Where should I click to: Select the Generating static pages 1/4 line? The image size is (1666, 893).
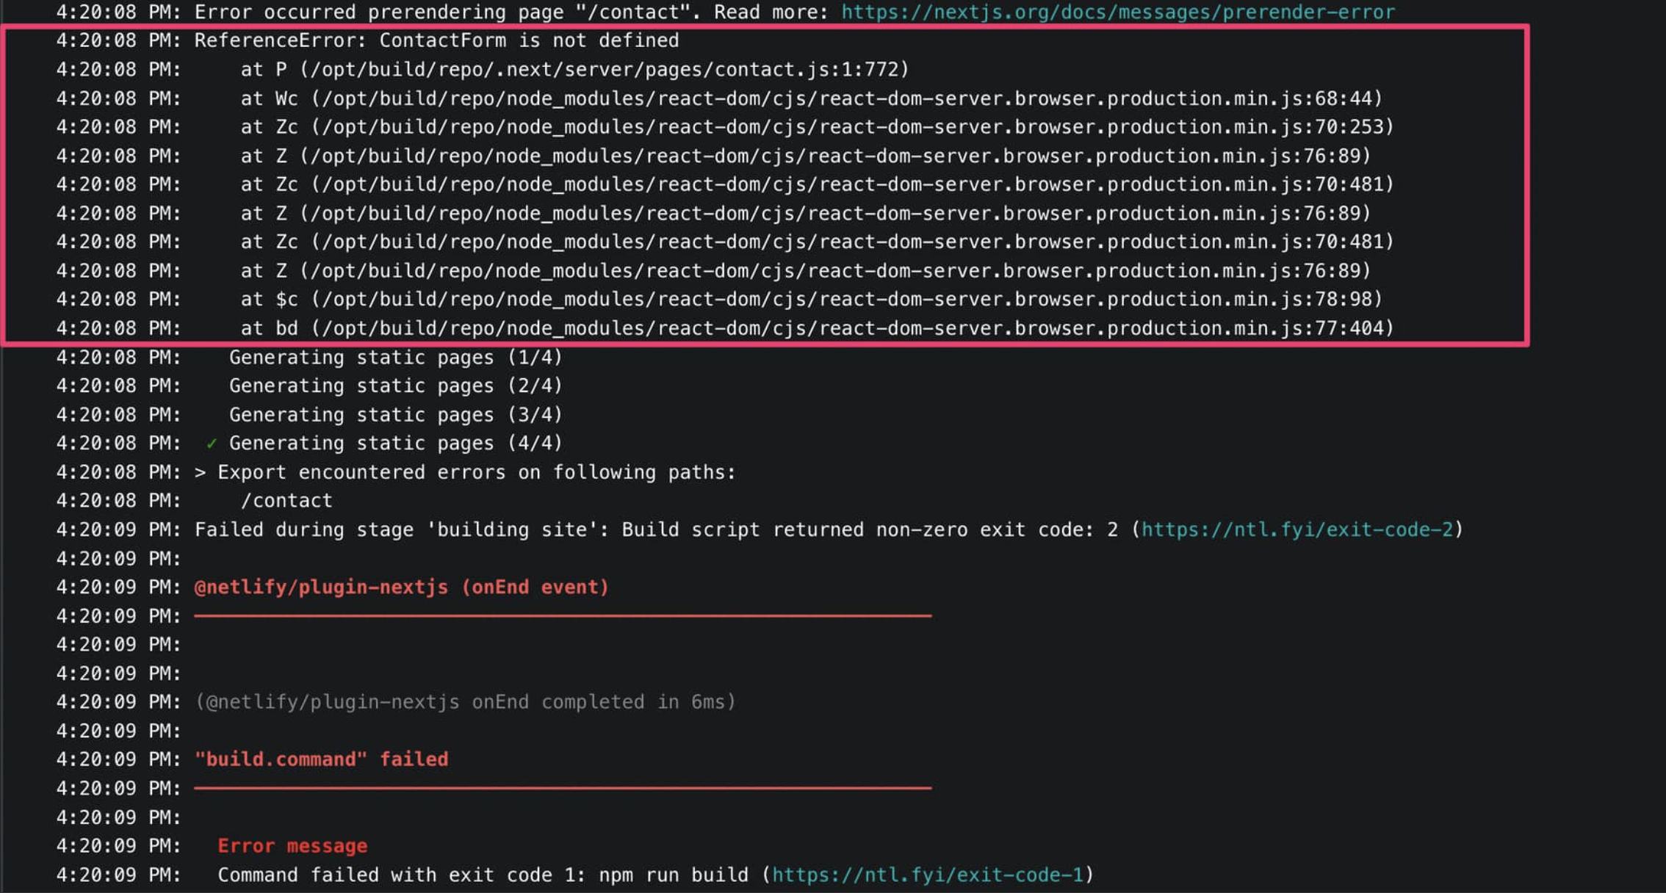(x=395, y=358)
